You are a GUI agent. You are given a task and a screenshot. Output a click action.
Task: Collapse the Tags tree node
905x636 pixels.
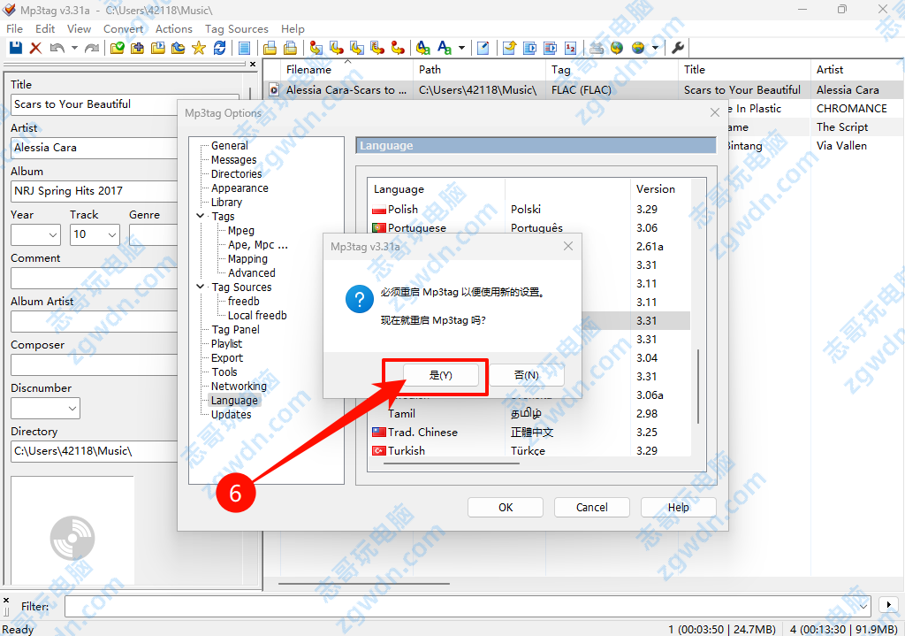coord(200,217)
